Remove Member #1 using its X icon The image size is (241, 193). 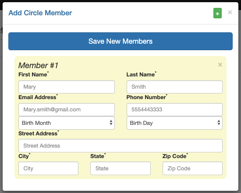point(220,65)
